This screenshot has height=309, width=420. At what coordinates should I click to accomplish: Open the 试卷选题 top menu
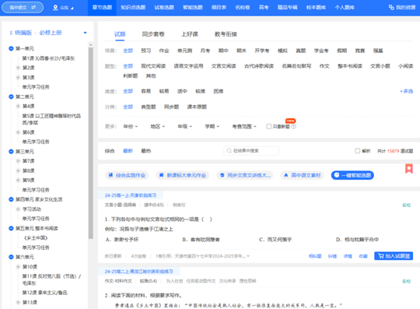click(164, 8)
